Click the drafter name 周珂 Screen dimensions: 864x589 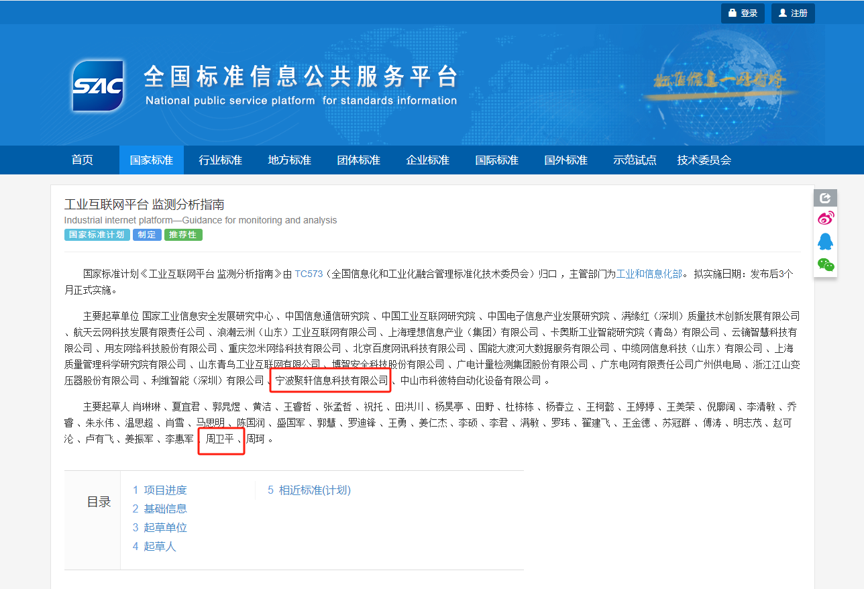coord(255,439)
